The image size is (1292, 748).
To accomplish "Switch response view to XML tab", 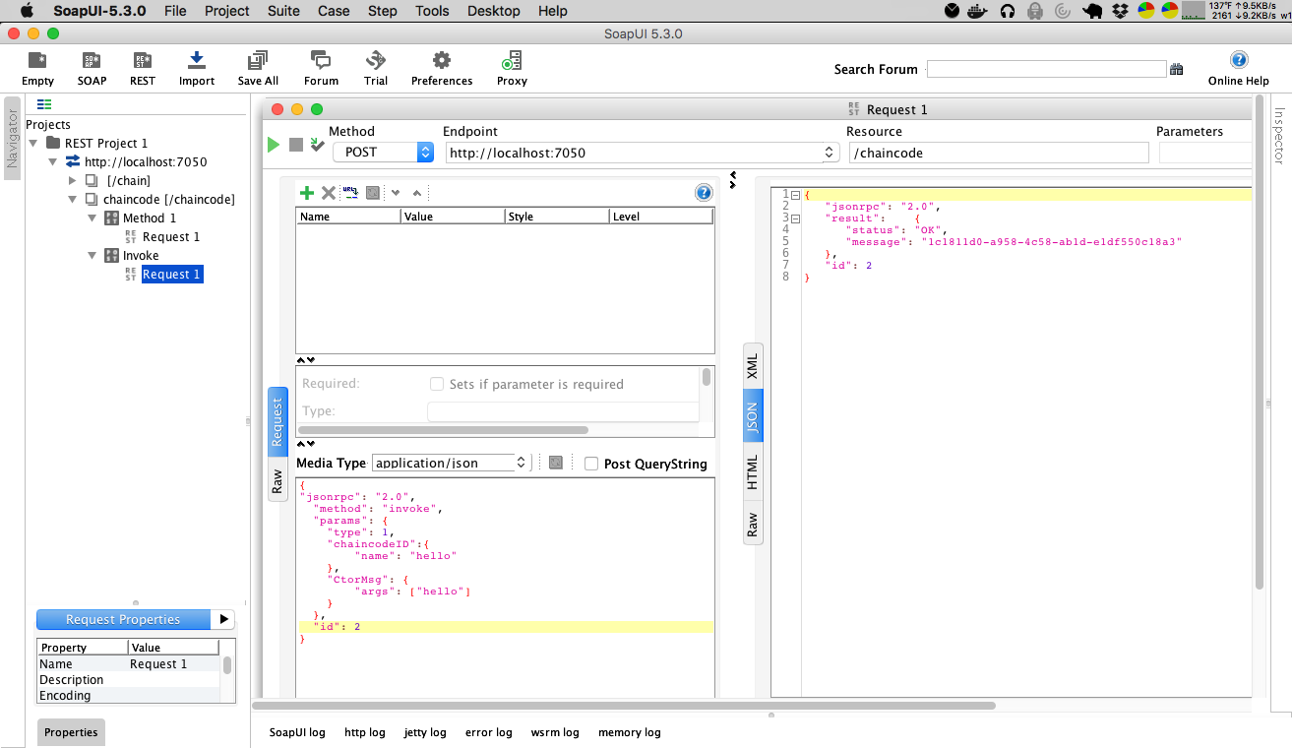I will click(753, 367).
